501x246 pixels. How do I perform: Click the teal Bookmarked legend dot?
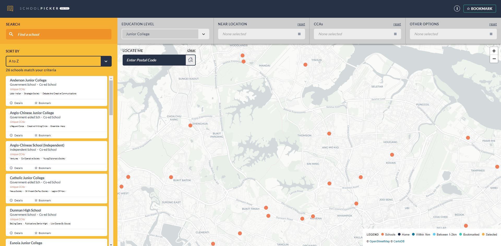tap(461, 234)
